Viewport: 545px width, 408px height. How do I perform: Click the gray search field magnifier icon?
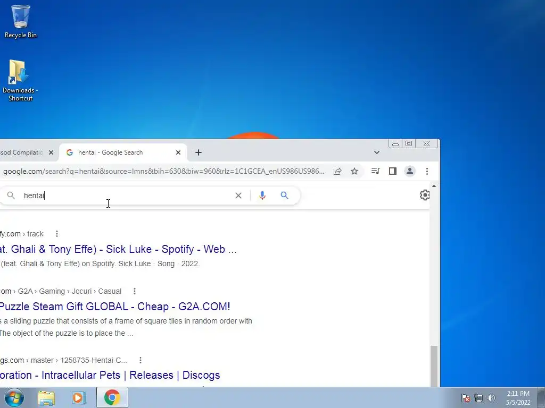tap(11, 195)
